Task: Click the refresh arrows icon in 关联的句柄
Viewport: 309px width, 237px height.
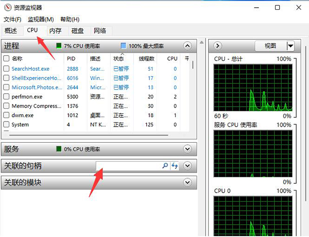Action: 175,165
